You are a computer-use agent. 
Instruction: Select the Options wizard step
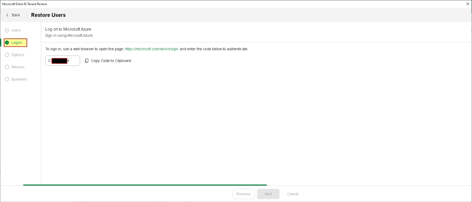point(15,55)
